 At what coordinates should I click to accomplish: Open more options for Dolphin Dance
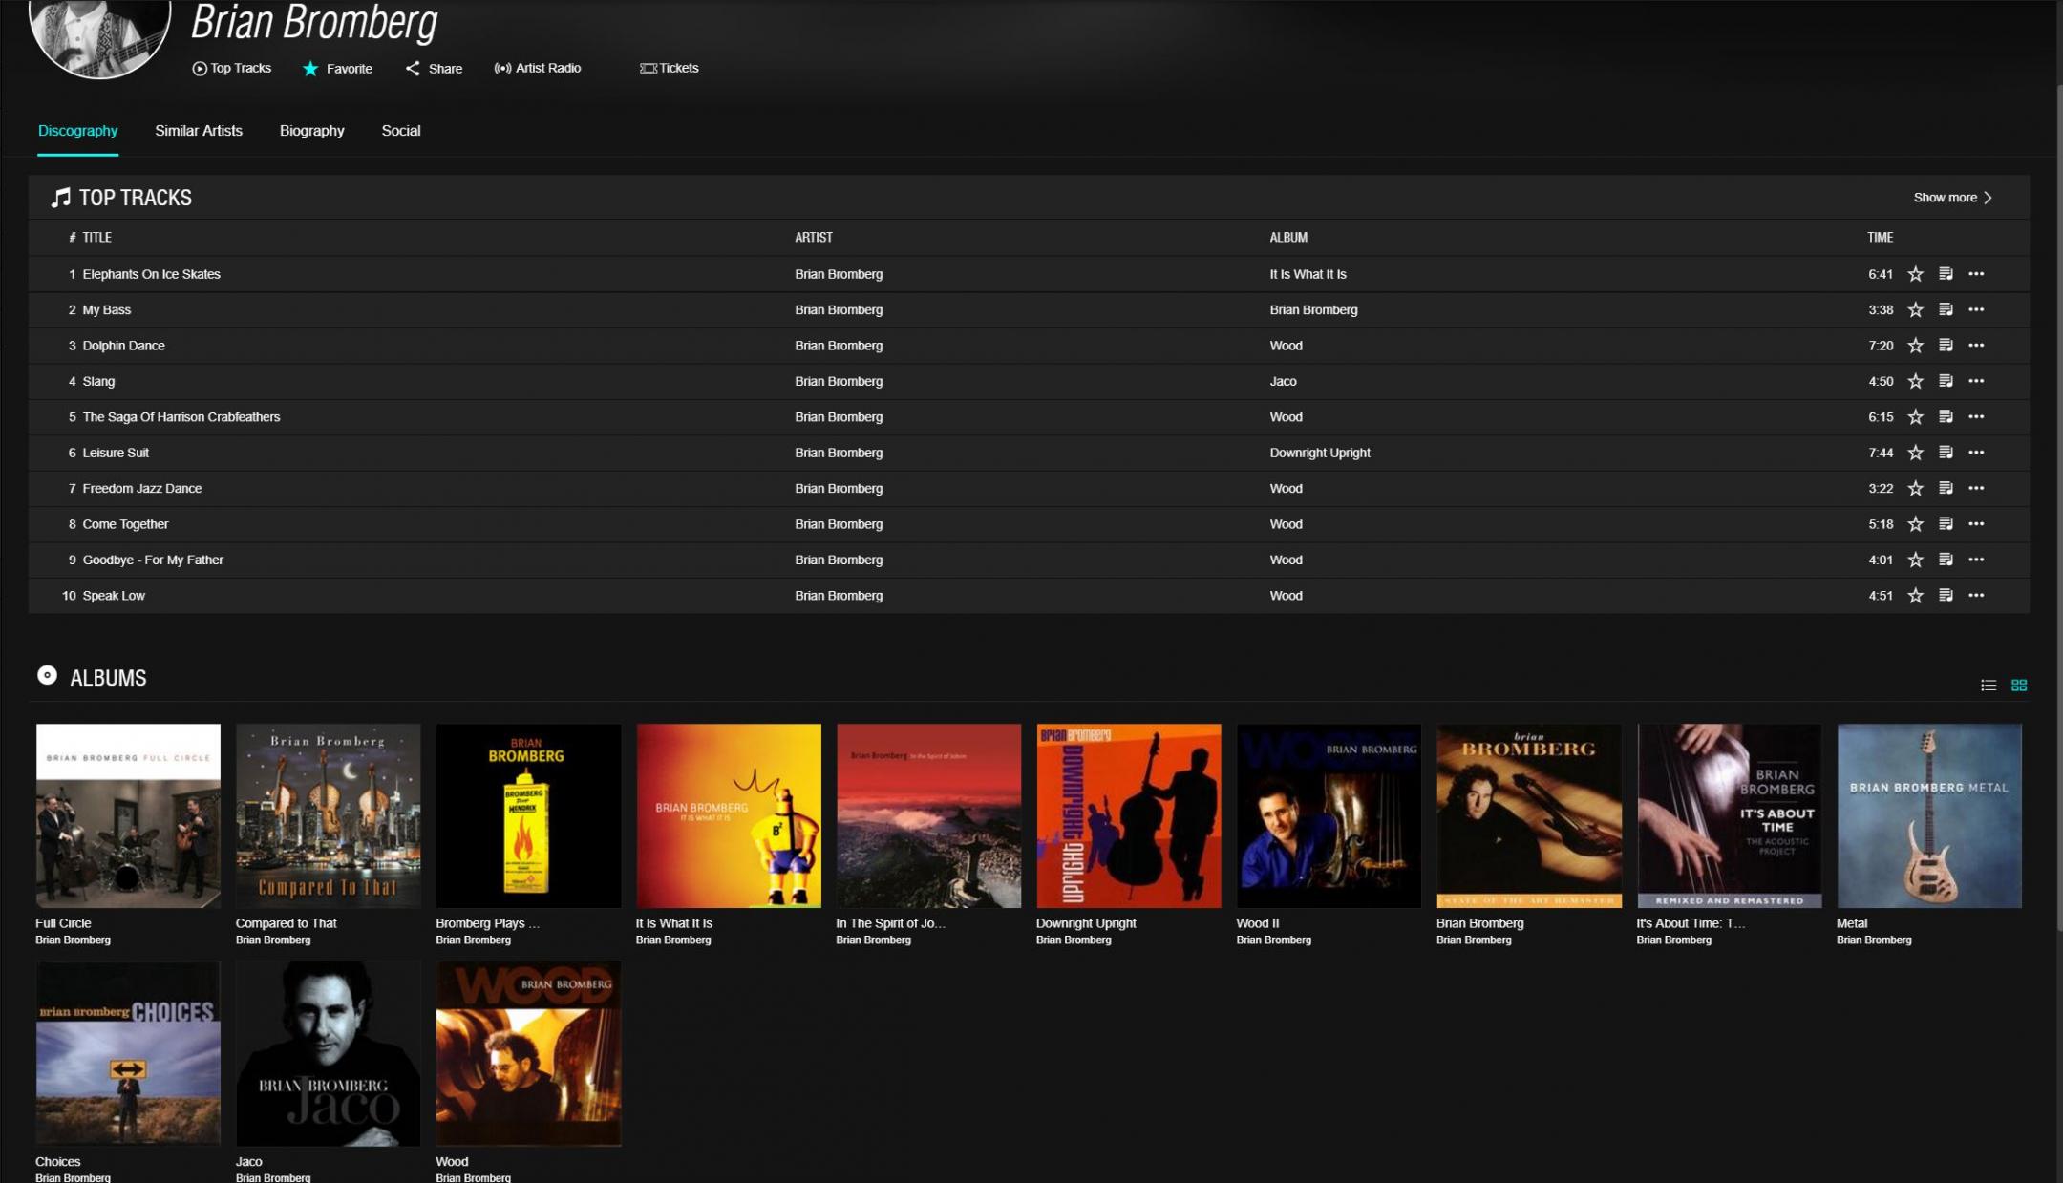(1976, 346)
